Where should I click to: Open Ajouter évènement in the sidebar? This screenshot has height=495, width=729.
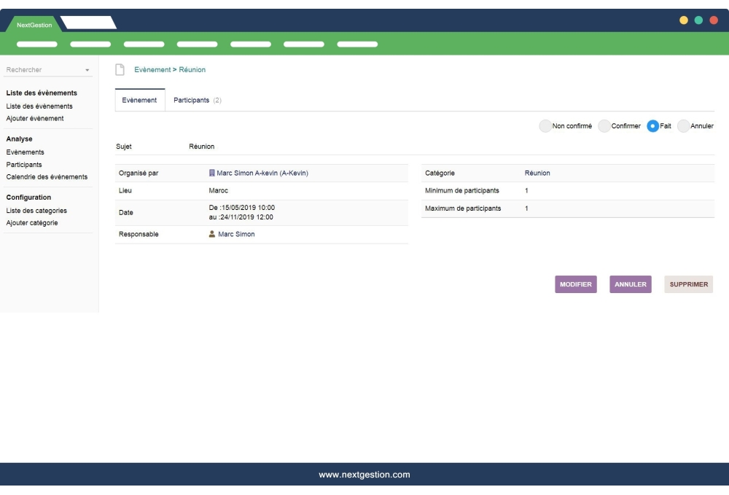pyautogui.click(x=34, y=118)
